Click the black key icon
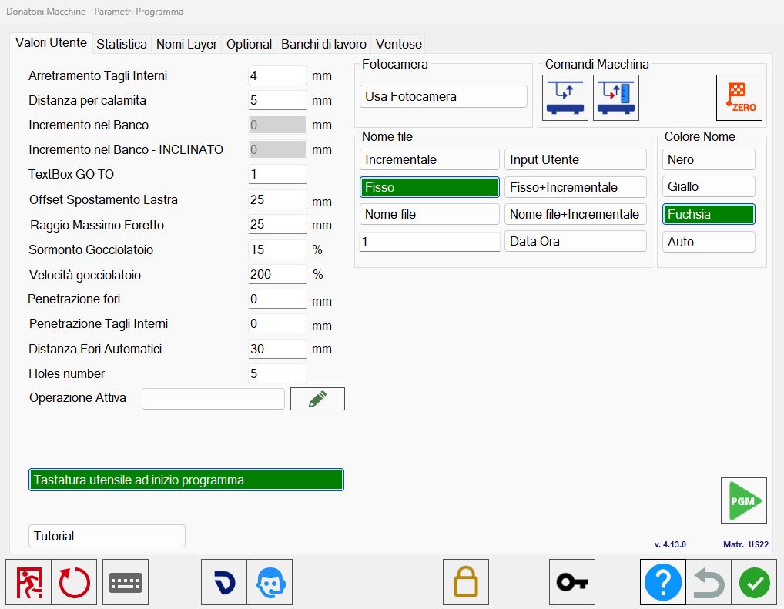 [x=572, y=582]
